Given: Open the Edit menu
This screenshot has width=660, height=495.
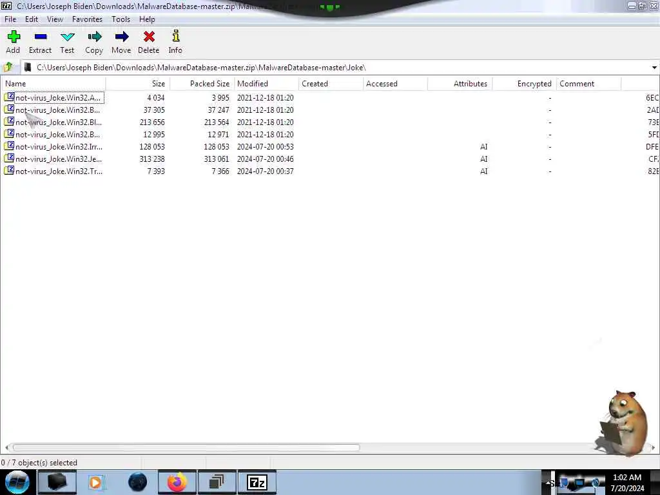Looking at the screenshot, I should 32,19.
